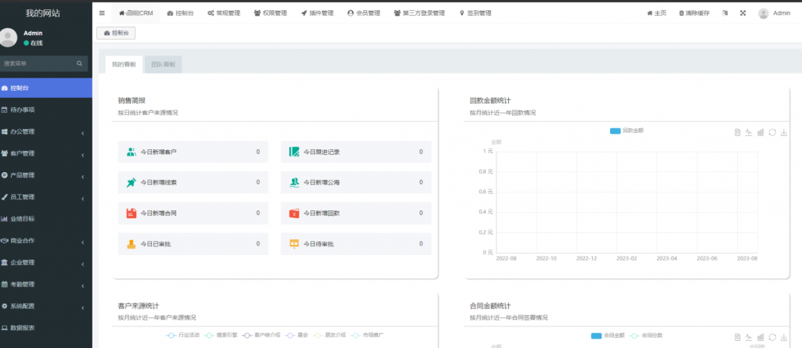Open data view icon on 回款金额统计 chart
Image resolution: width=802 pixels, height=348 pixels.
click(x=737, y=132)
